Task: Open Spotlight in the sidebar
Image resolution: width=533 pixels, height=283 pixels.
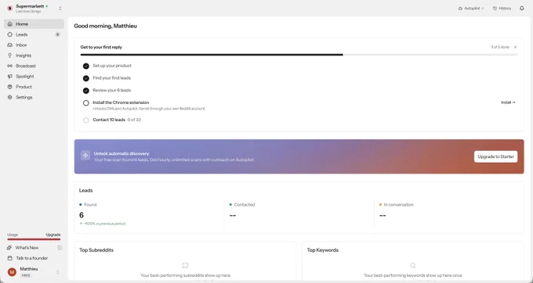Action: (x=34, y=77)
